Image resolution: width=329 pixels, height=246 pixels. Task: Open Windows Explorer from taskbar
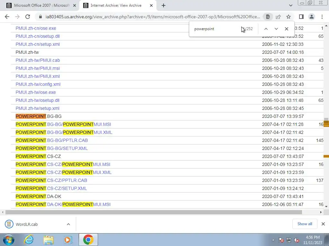click(49, 240)
